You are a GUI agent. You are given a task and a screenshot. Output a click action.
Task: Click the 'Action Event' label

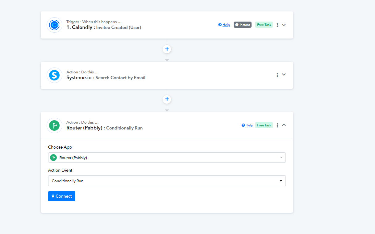coord(60,170)
